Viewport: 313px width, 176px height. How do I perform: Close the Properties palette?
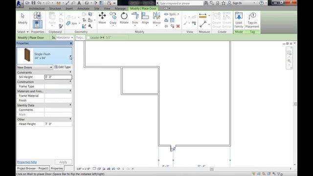coord(71,44)
